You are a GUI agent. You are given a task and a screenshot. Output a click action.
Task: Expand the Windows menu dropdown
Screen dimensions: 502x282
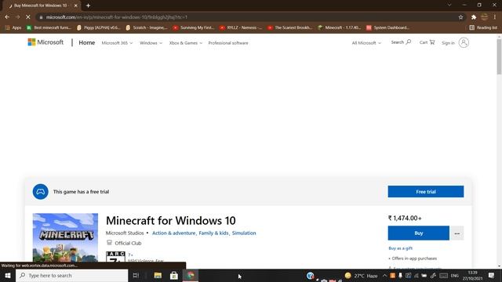(151, 43)
